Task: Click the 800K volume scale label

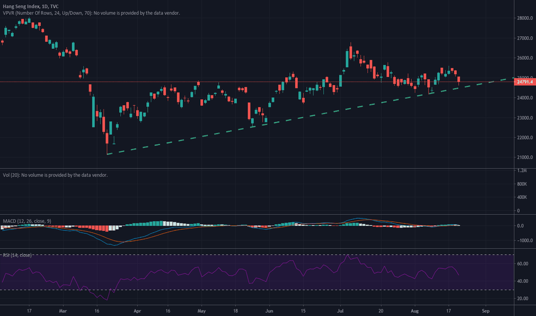Action: coord(522,184)
